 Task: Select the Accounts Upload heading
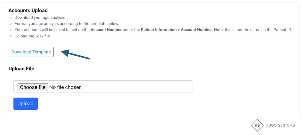click(x=28, y=11)
